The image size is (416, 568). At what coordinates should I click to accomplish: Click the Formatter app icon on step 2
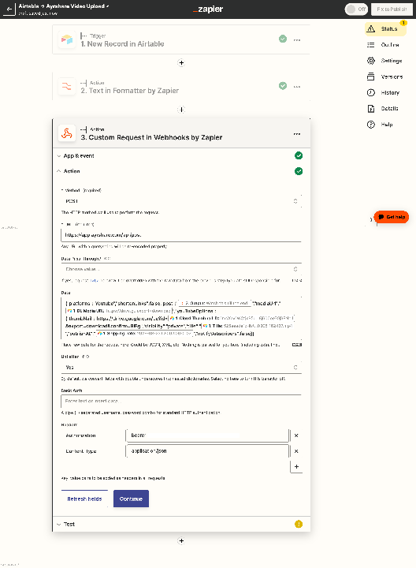(x=67, y=86)
